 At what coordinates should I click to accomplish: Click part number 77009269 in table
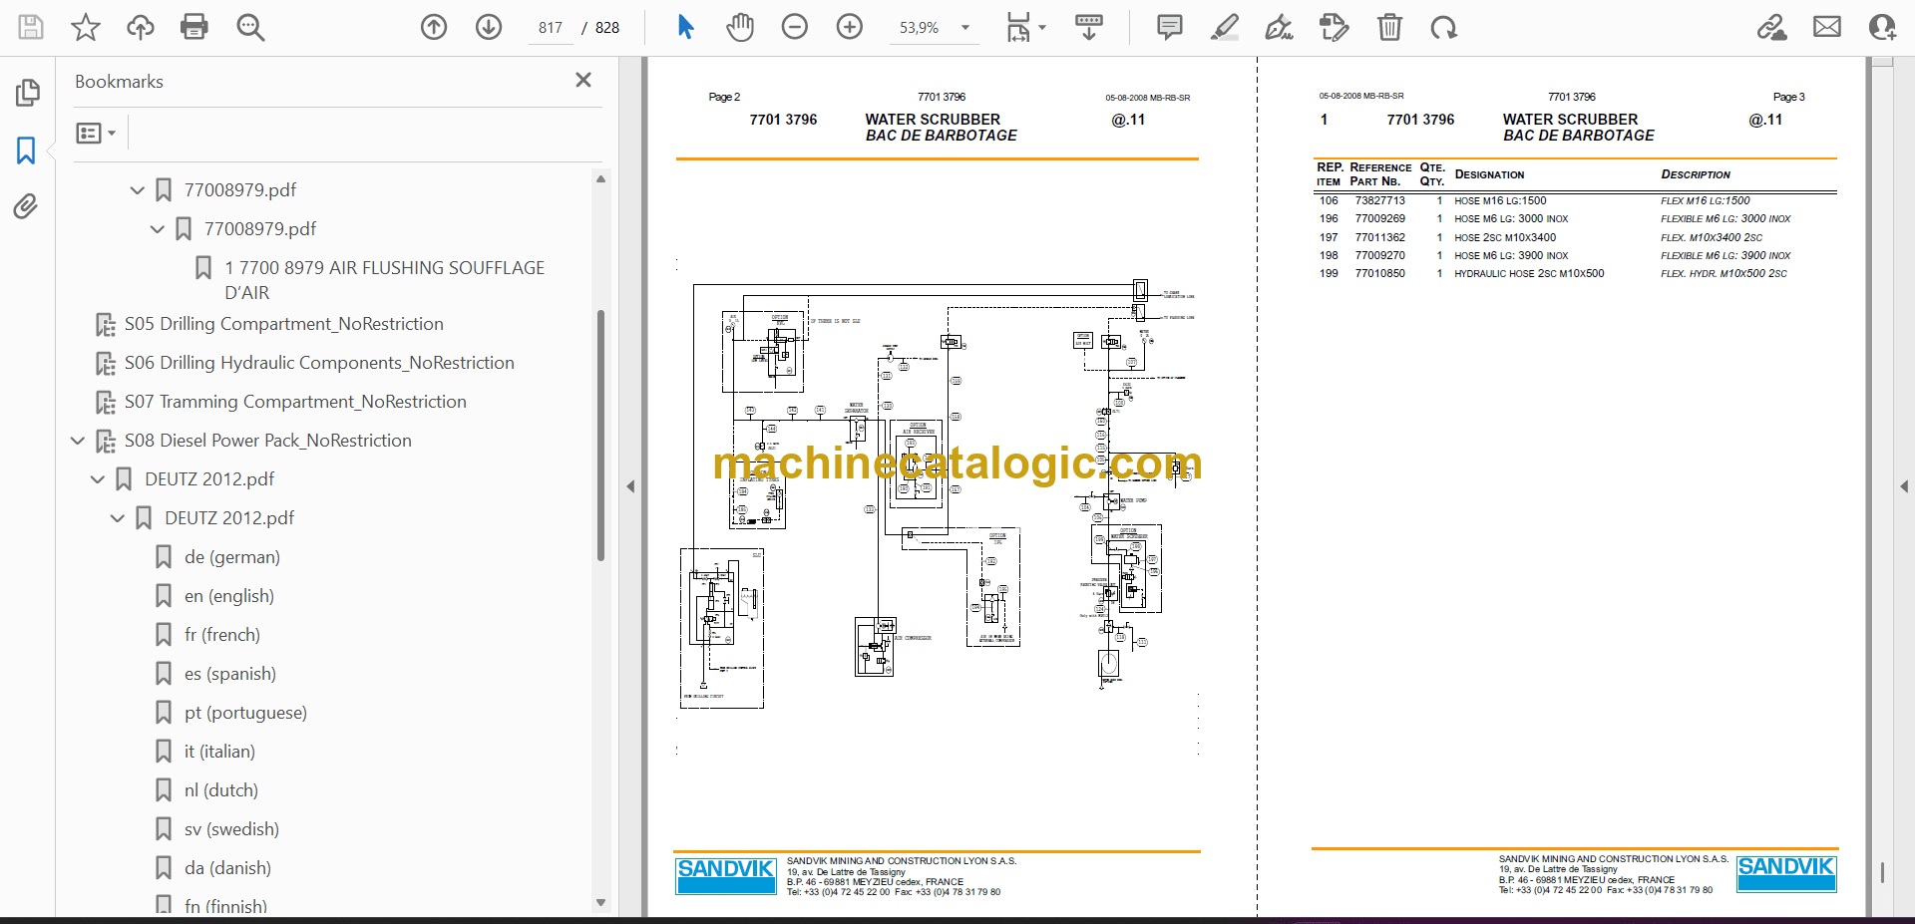1379,219
